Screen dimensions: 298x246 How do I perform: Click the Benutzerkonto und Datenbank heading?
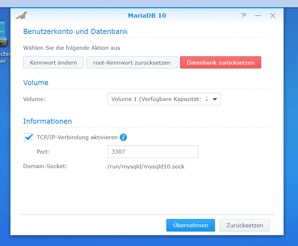[x=75, y=31]
